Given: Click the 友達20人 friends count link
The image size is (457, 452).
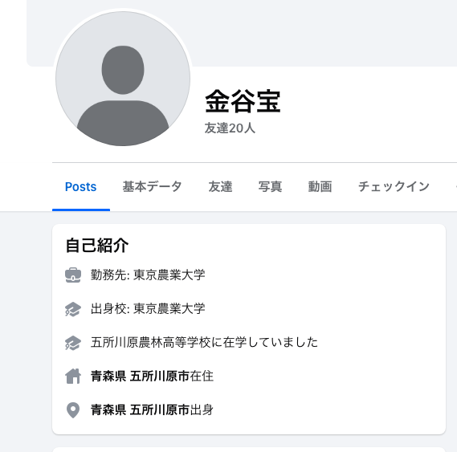Looking at the screenshot, I should pyautogui.click(x=230, y=128).
